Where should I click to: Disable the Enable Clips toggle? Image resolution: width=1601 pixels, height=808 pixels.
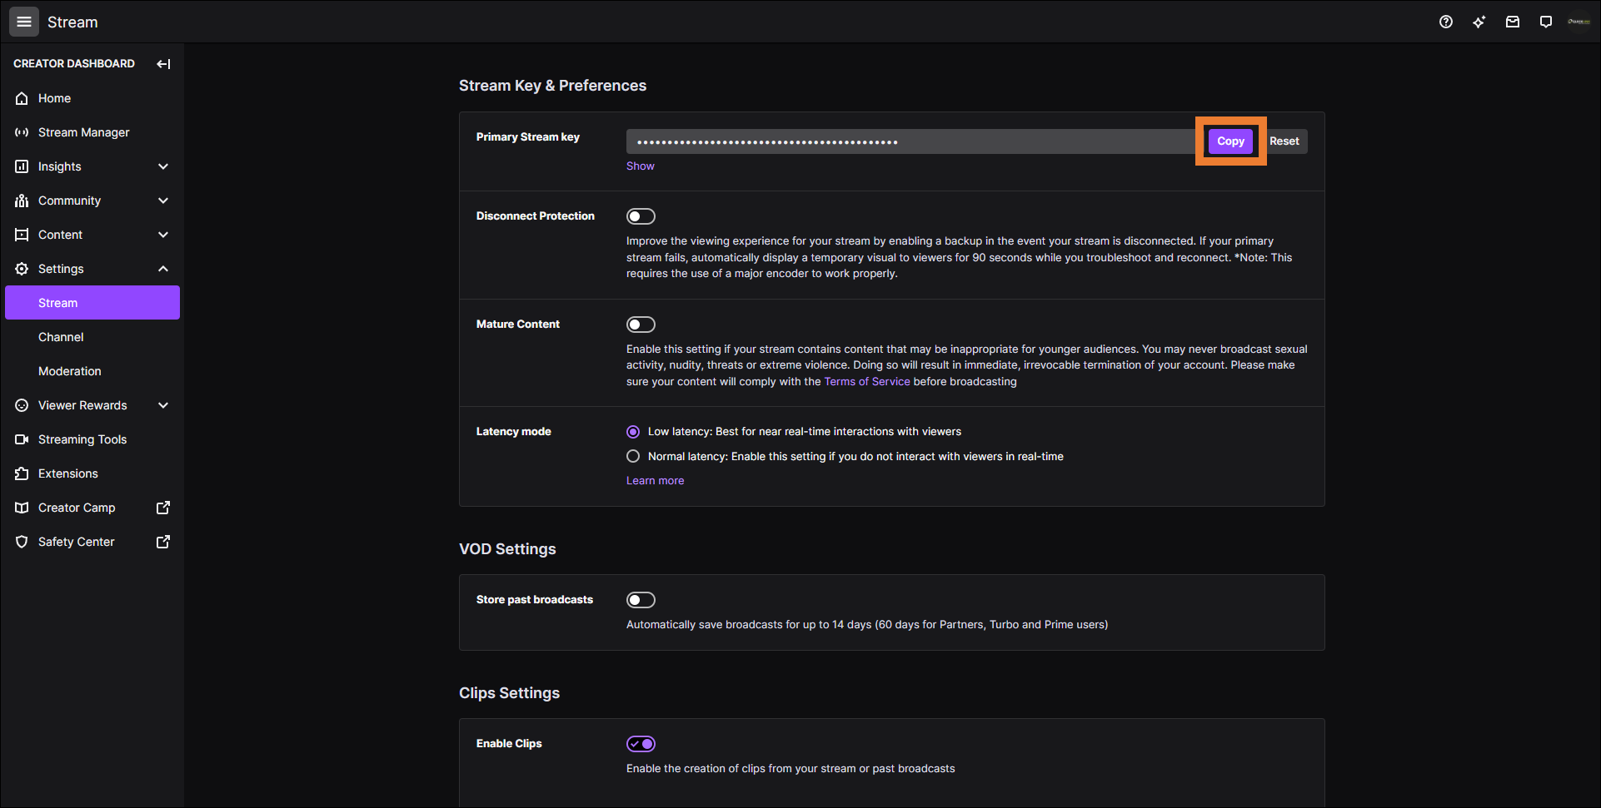(641, 744)
